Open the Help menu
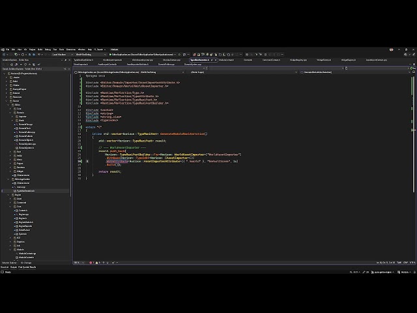417x313 pixels. pos(90,50)
